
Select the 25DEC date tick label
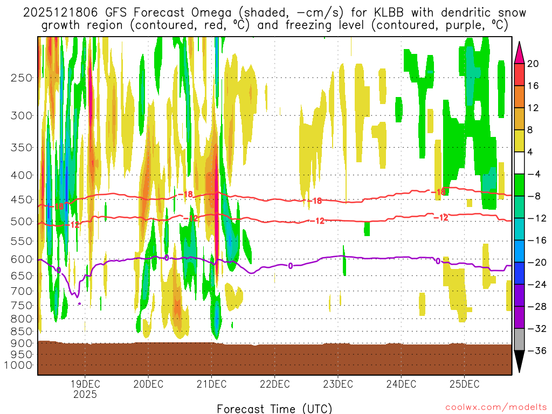coord(464,384)
